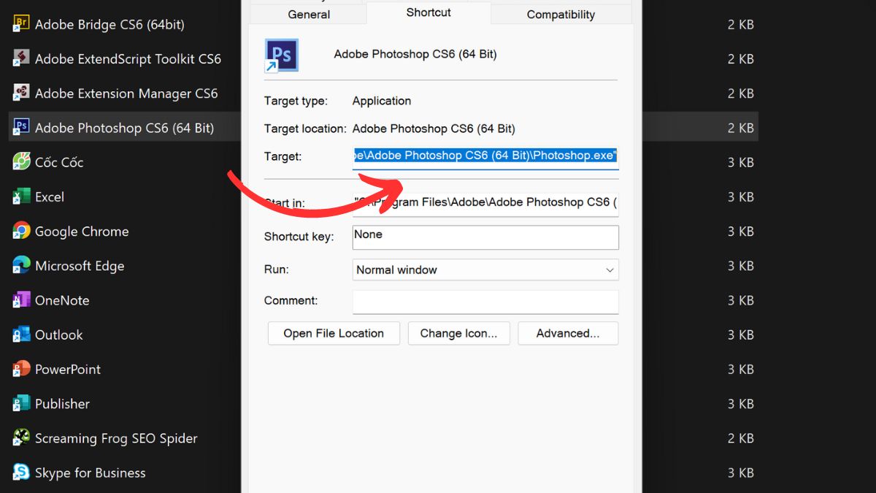
Task: Select the Adobe Bridge CS6 (64bit) file name
Action: pyautogui.click(x=109, y=24)
